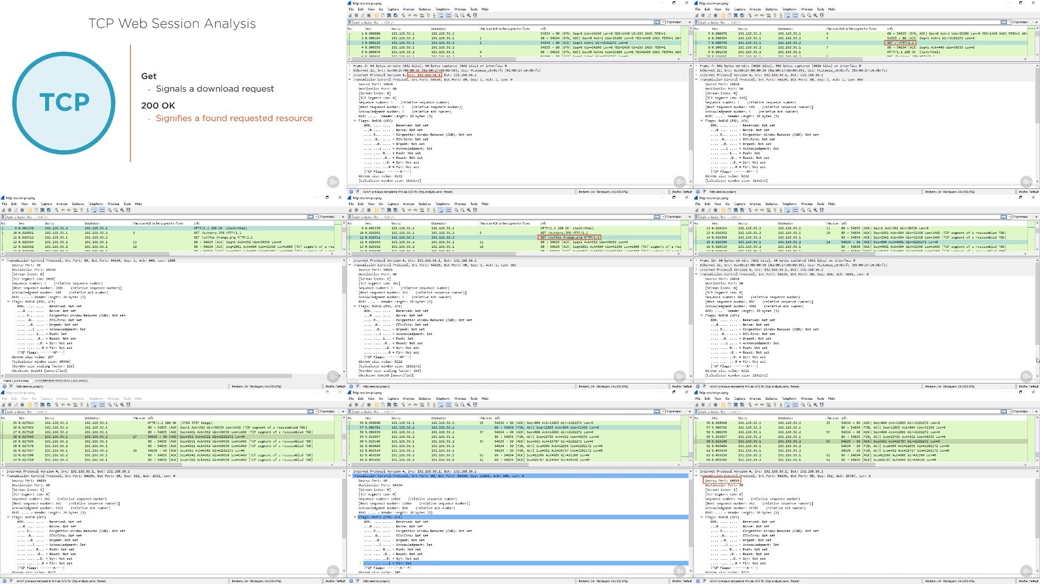This screenshot has width=1040, height=584.
Task: Click go-to-last-packet icon, packet 7 window
Action: click(781, 15)
